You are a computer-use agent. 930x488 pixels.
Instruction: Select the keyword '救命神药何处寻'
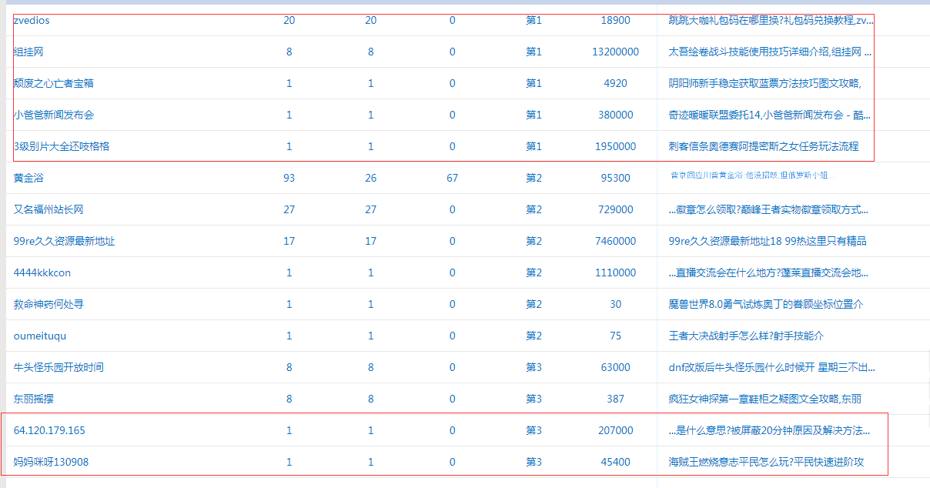(x=49, y=305)
